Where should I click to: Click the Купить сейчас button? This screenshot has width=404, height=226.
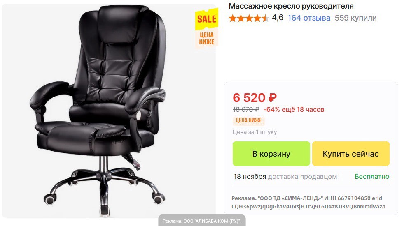tap(350, 154)
